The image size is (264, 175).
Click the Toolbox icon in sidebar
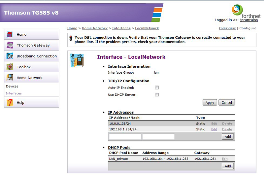[x=10, y=67]
